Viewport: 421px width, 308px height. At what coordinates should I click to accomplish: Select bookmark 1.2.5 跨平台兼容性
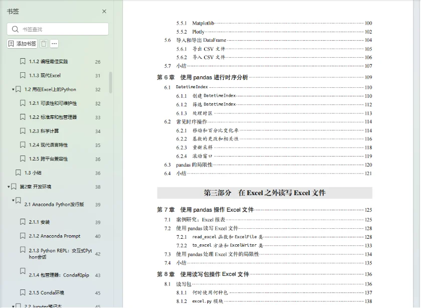[x=48, y=159]
